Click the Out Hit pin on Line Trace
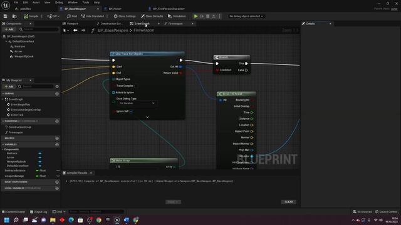The width and height of the screenshot is (401, 225). (180, 67)
